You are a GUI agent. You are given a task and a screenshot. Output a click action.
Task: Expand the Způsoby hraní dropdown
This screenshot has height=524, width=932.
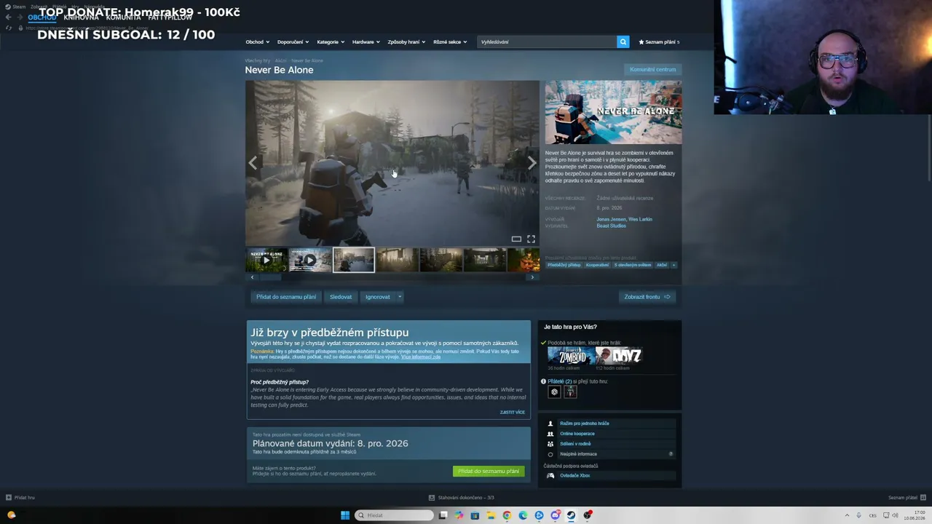(x=407, y=42)
